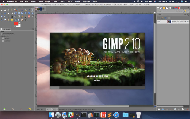This screenshot has height=119, width=190.
Task: Select the Paintbrush tool
Action: 26,17
